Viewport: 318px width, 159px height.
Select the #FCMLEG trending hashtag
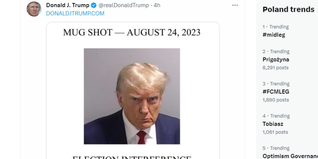pos(276,92)
